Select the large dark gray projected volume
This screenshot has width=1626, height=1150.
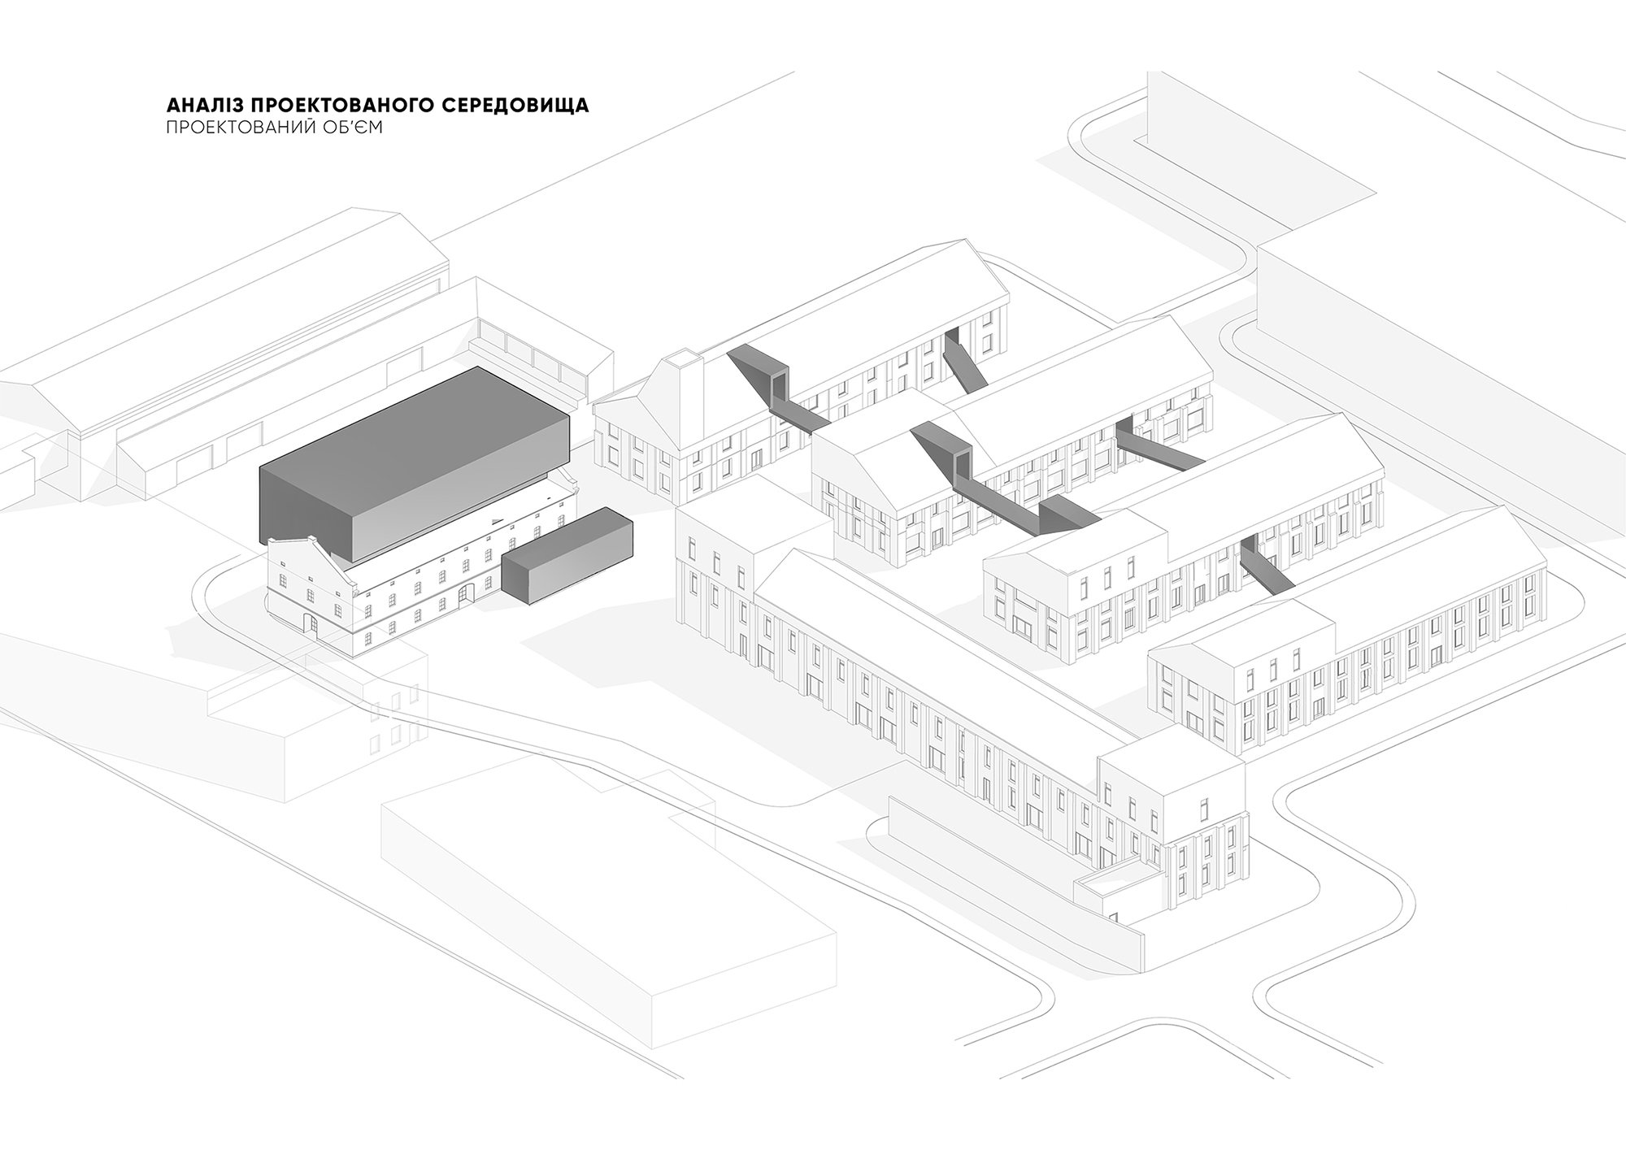tap(414, 464)
